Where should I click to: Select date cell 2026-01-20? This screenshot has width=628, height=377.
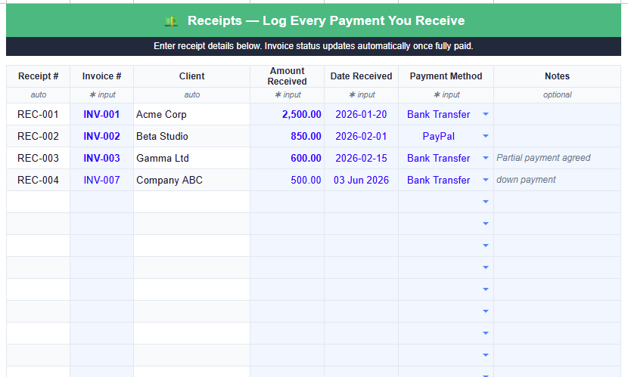tap(361, 114)
